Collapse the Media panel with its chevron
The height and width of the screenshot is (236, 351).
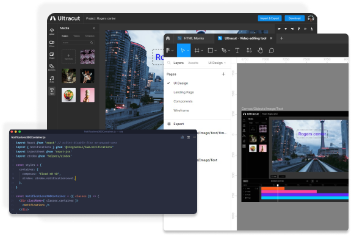[94, 28]
